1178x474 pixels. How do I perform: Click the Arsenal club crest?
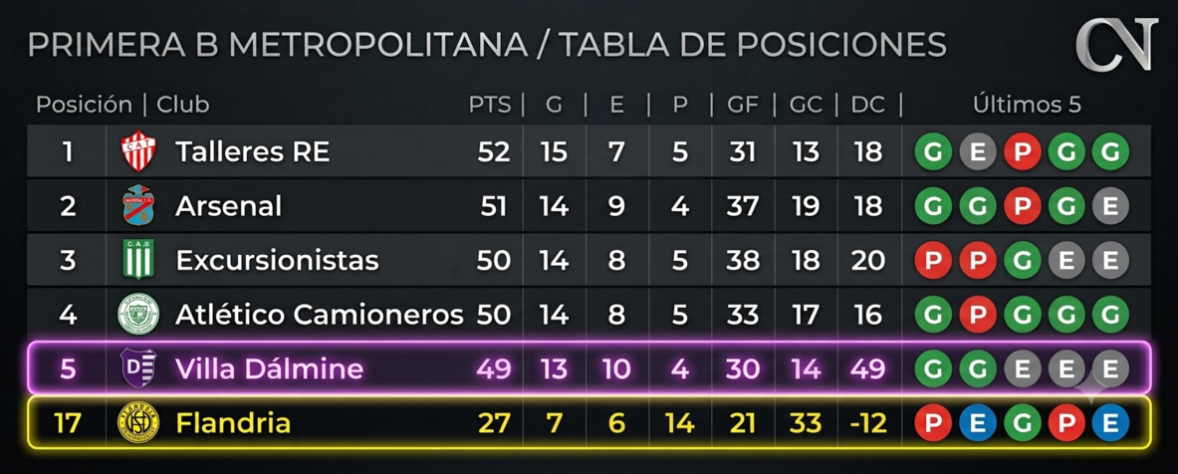click(x=137, y=206)
